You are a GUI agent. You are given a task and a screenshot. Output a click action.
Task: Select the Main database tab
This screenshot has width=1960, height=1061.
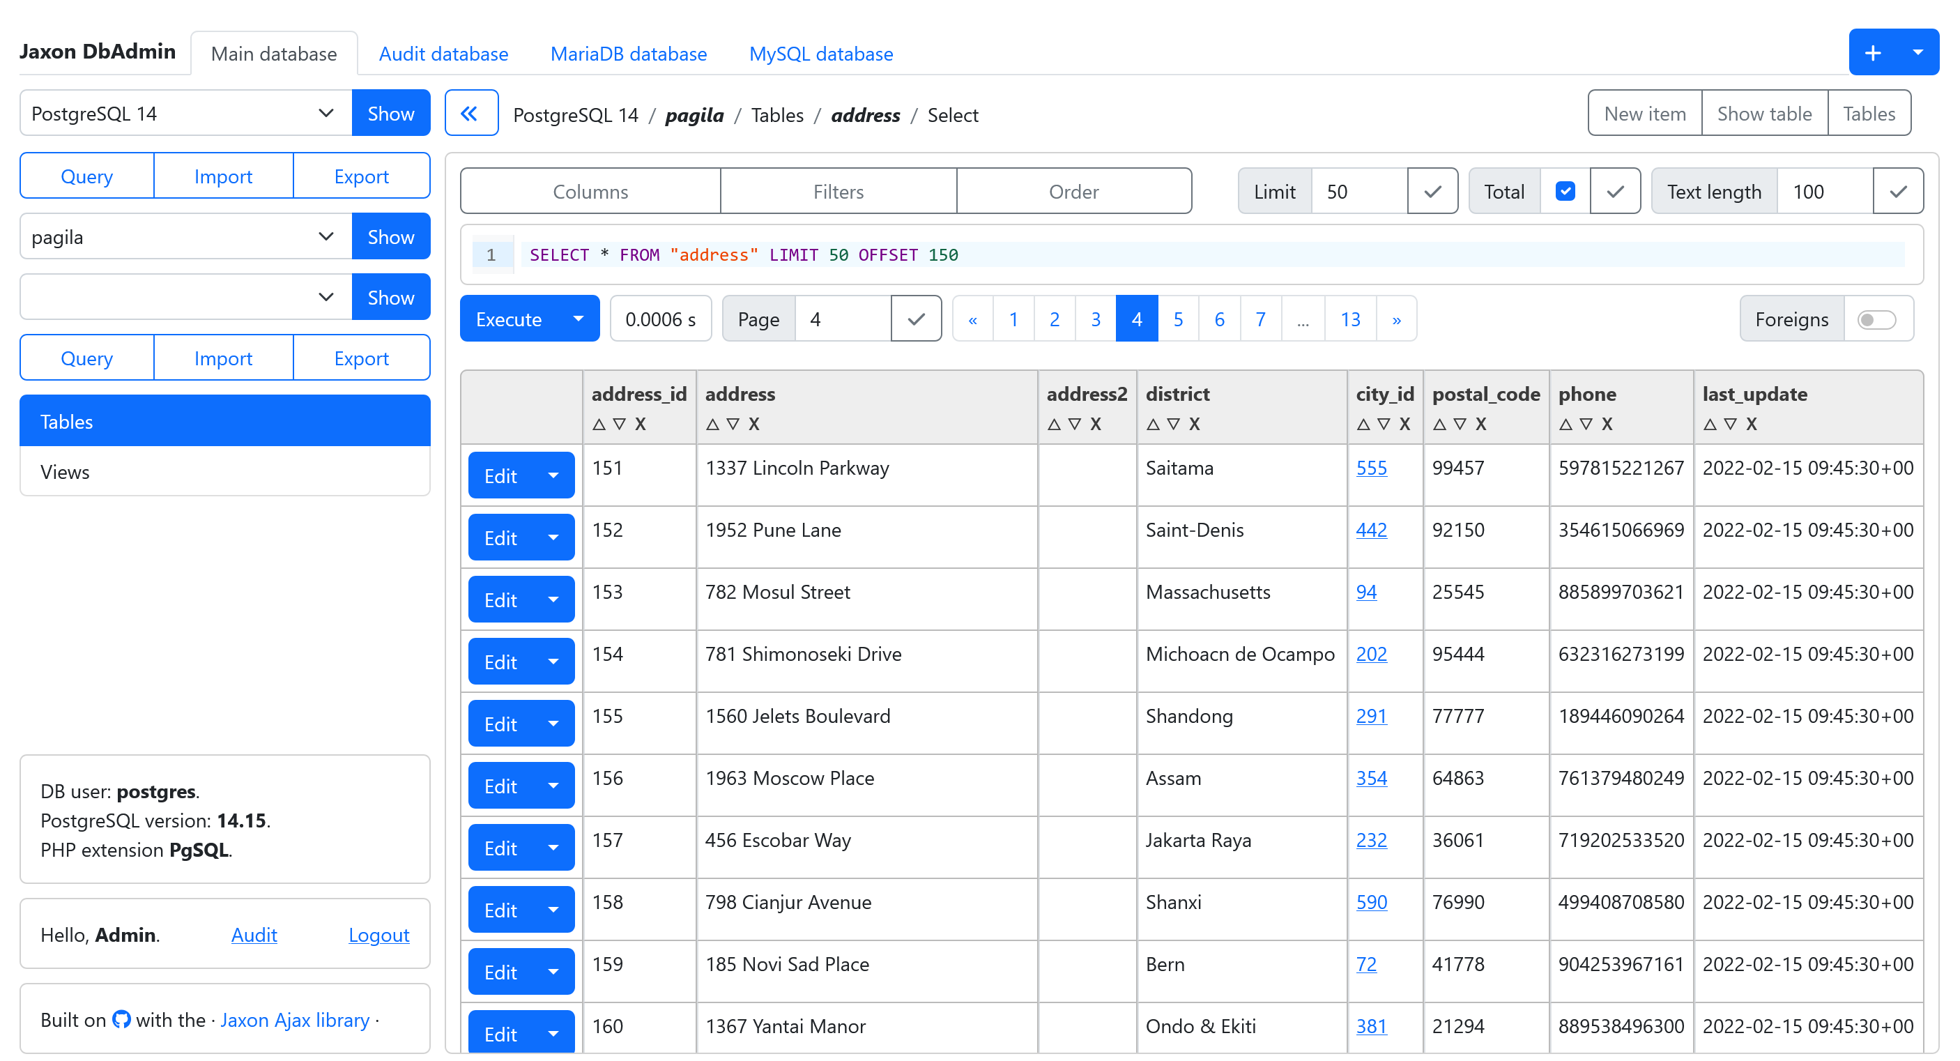[274, 53]
